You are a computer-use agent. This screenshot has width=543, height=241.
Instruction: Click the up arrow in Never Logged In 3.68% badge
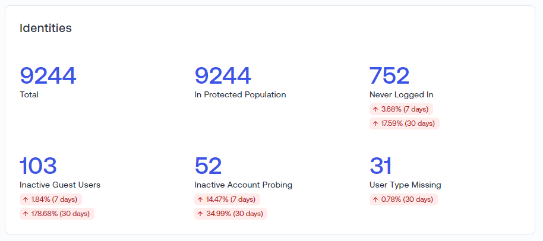pos(375,109)
